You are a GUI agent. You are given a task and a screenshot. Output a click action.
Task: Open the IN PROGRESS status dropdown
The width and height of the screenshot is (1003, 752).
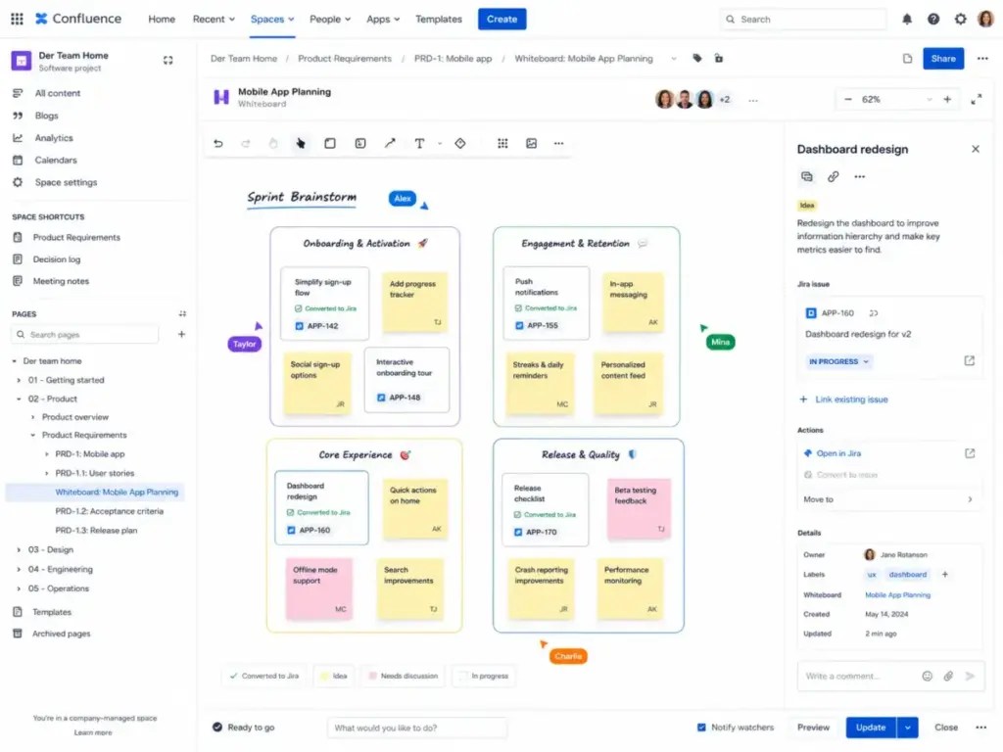coord(838,361)
